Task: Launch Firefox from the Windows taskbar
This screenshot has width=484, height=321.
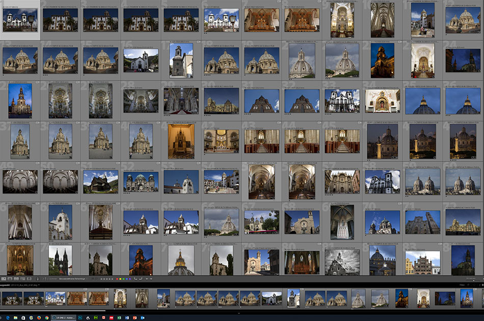Action: [x=39, y=317]
